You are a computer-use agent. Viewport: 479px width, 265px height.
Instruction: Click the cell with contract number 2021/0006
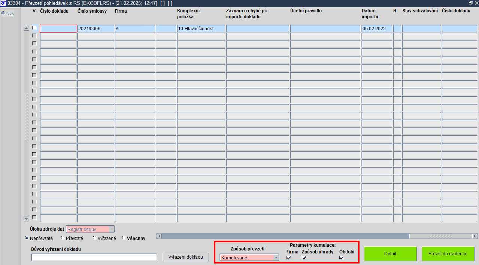point(96,29)
